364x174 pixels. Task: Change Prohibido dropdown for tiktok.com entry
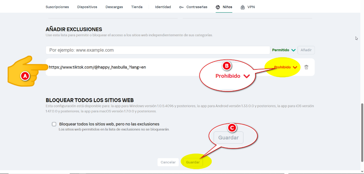pyautogui.click(x=285, y=67)
